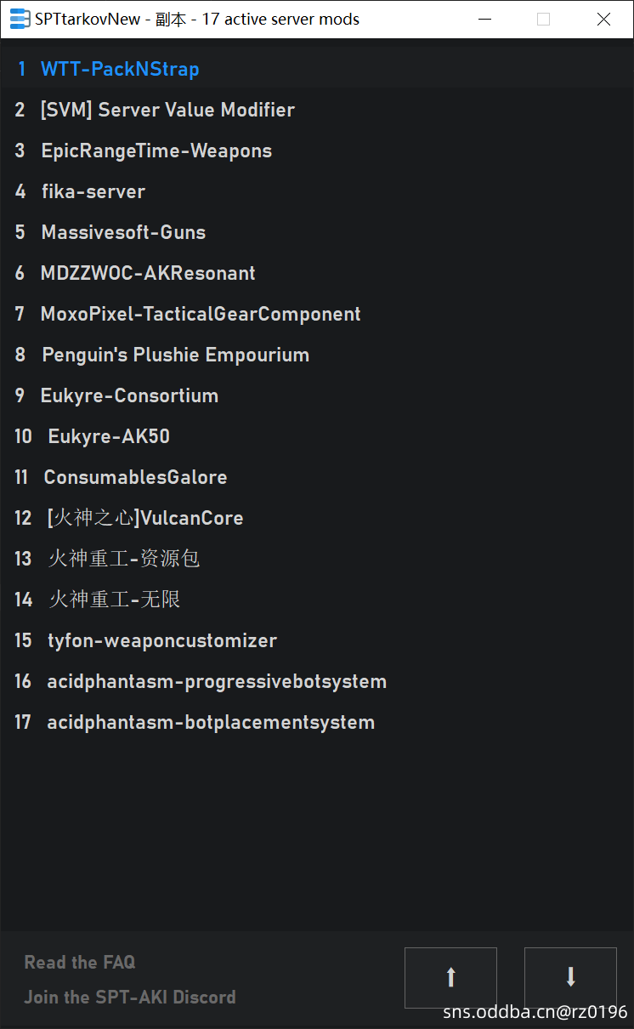Image resolution: width=634 pixels, height=1029 pixels.
Task: Select tyfon-weaponcustomizer mod
Action: tap(317, 640)
